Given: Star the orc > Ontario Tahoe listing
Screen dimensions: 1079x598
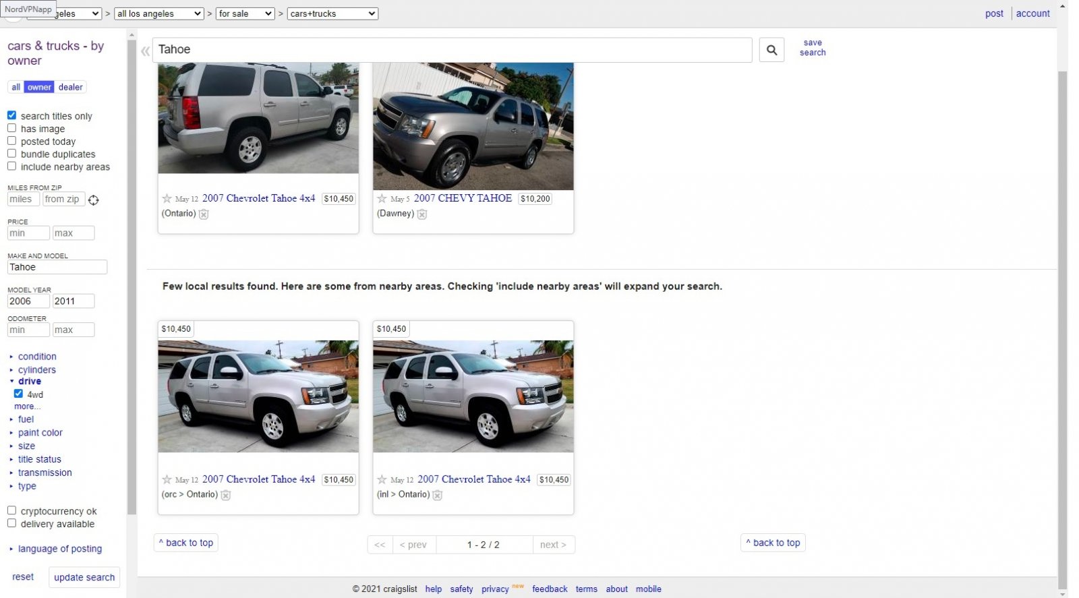Looking at the screenshot, I should pyautogui.click(x=167, y=479).
